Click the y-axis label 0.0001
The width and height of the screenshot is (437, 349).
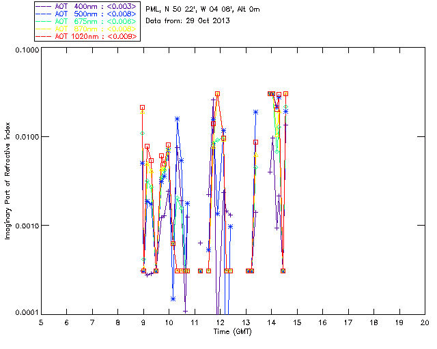point(27,312)
